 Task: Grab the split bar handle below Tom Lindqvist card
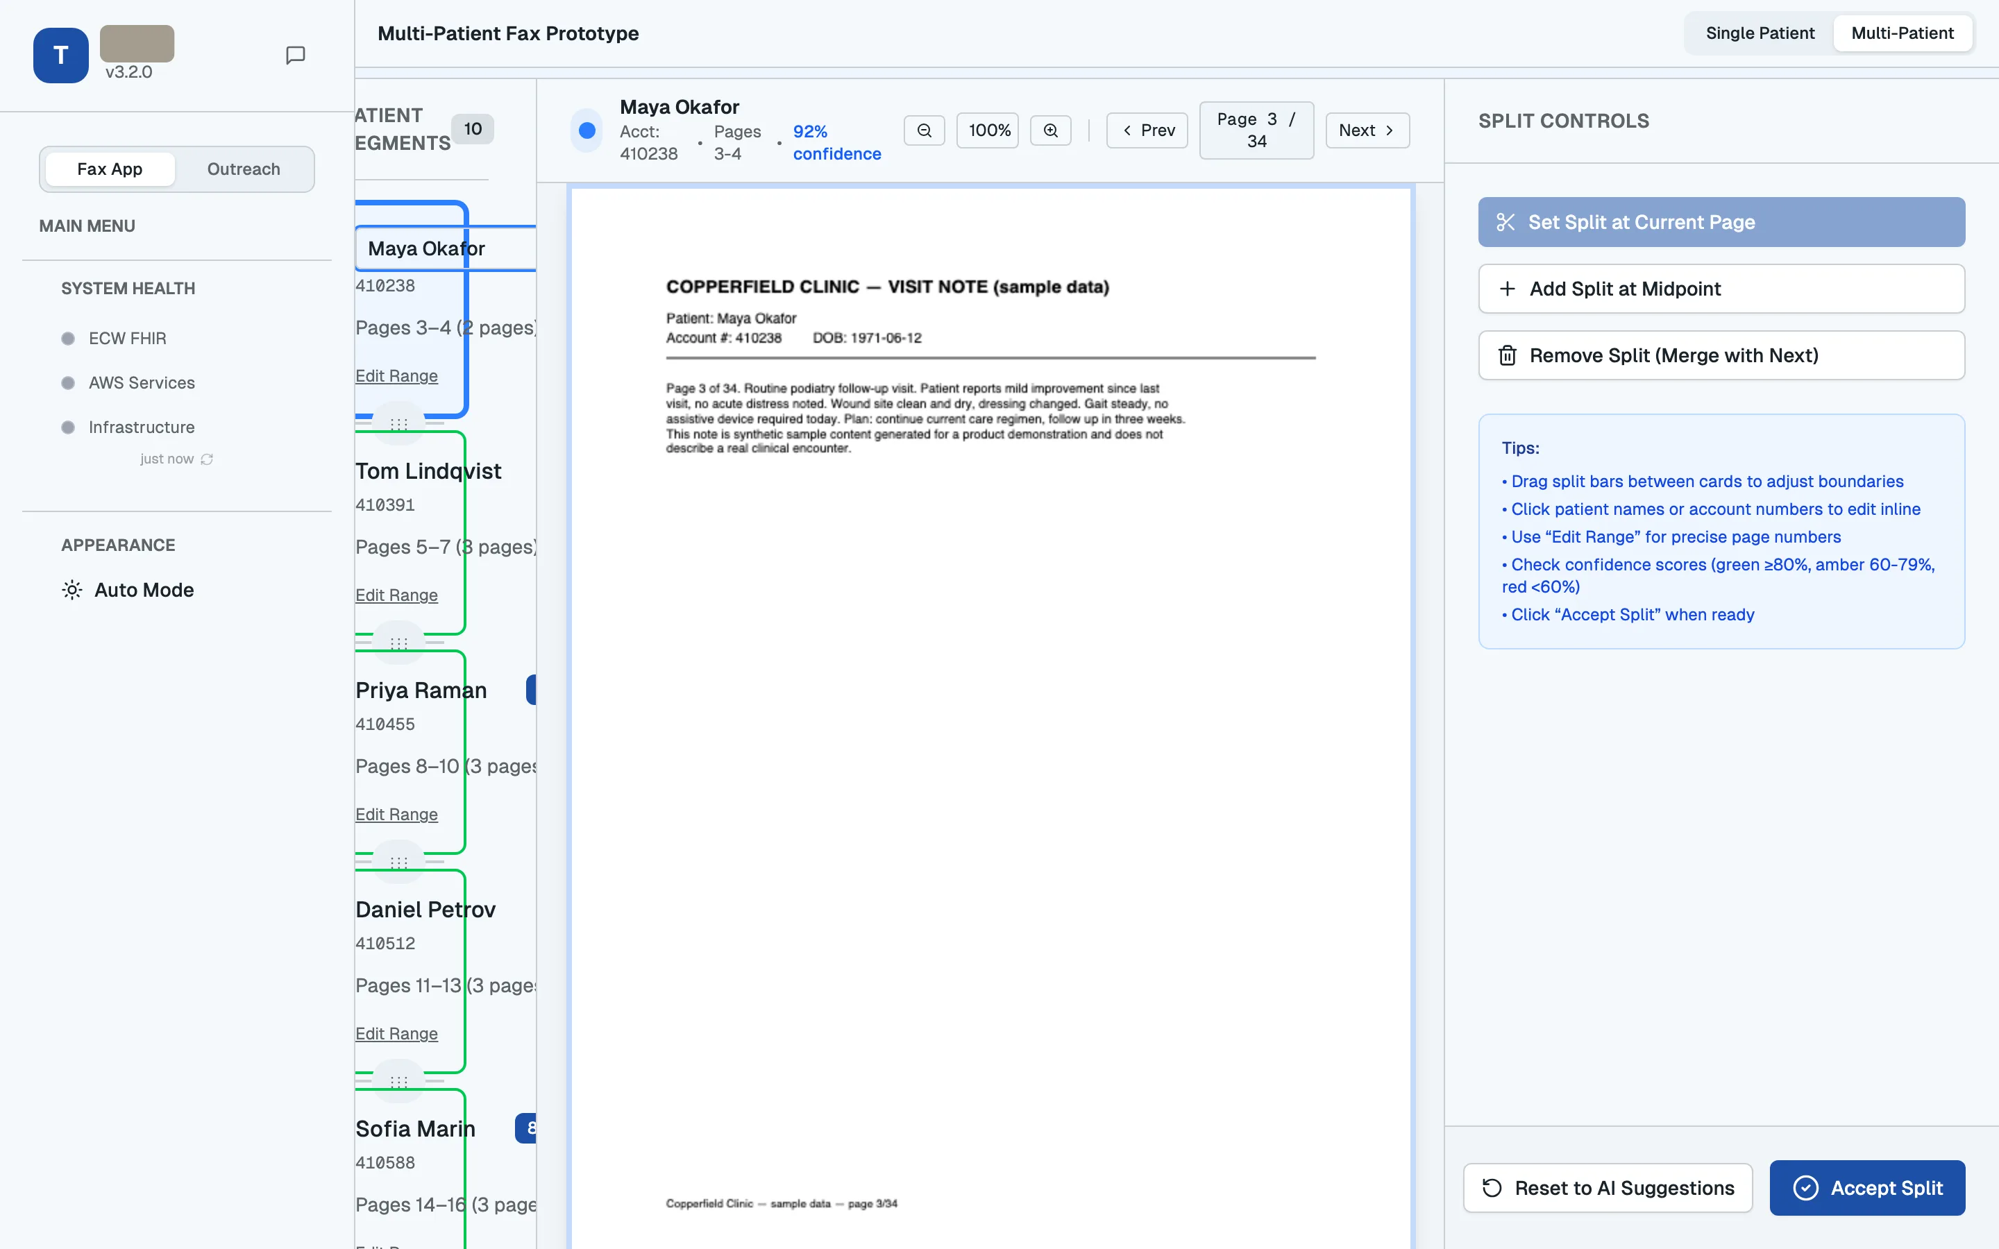click(399, 643)
